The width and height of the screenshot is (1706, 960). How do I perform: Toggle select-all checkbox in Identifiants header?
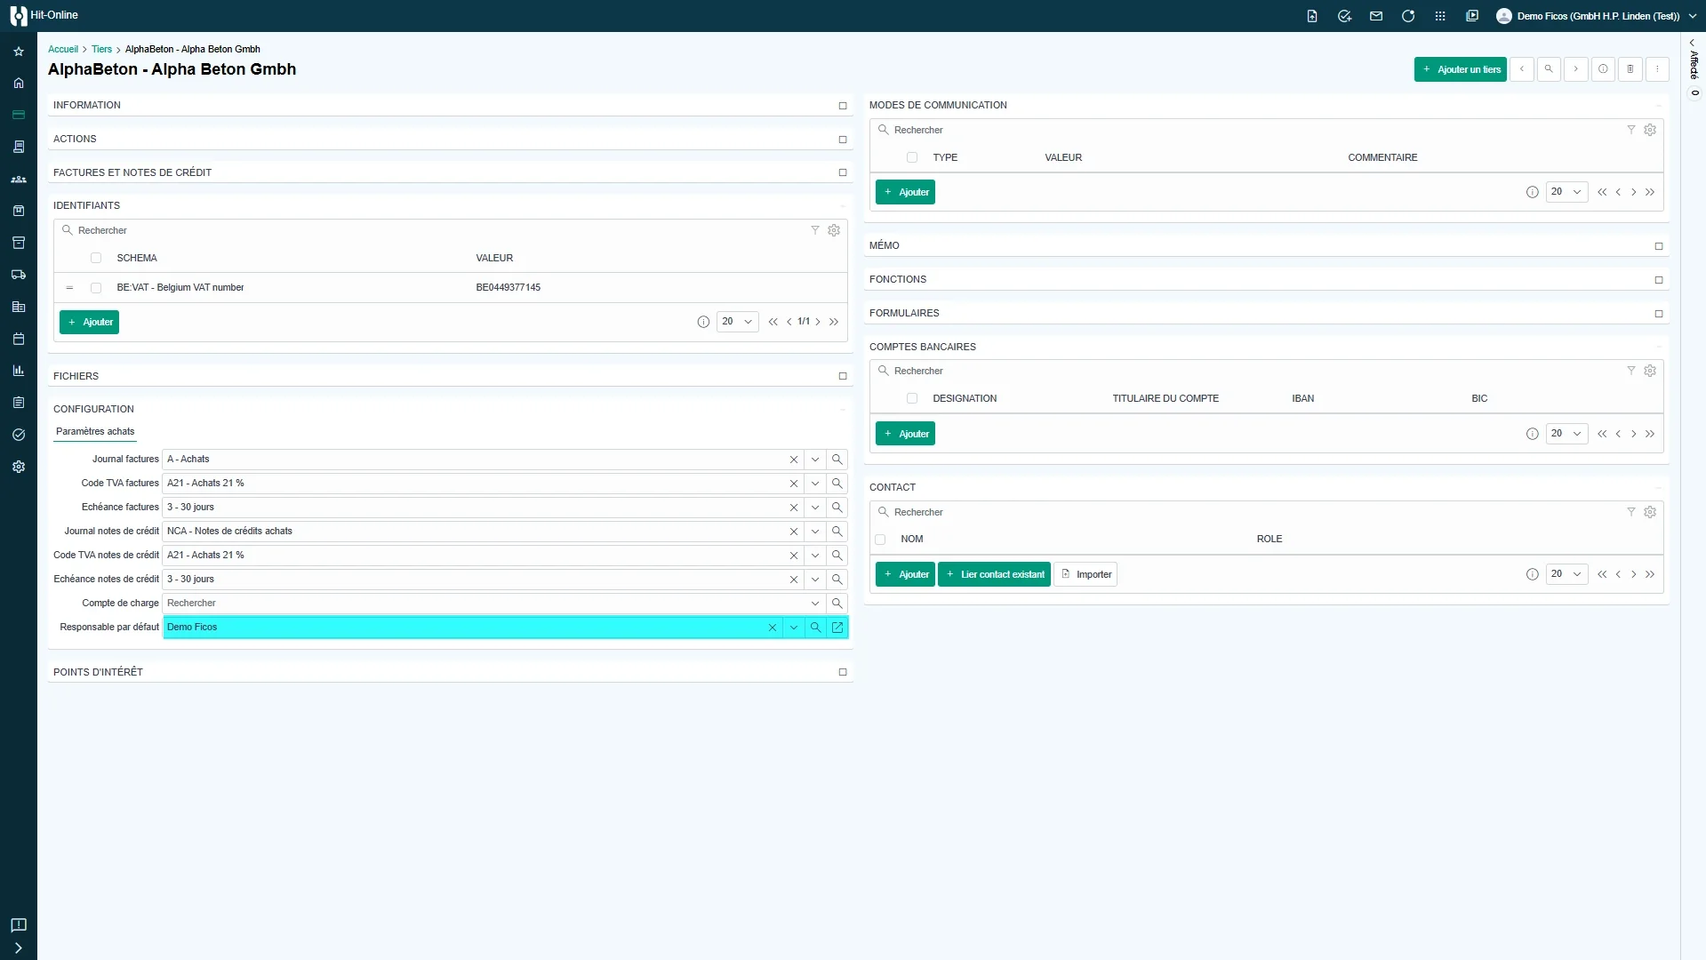click(96, 258)
